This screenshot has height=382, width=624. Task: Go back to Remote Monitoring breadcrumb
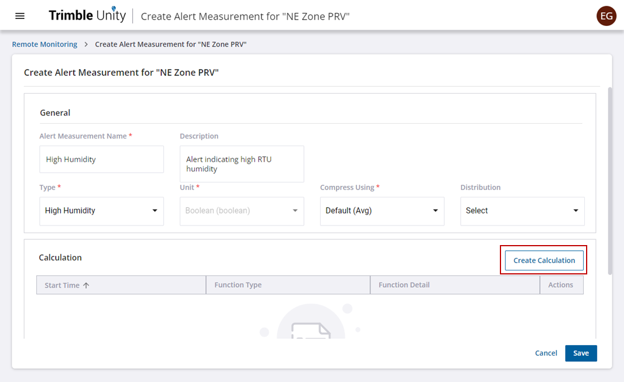point(45,44)
